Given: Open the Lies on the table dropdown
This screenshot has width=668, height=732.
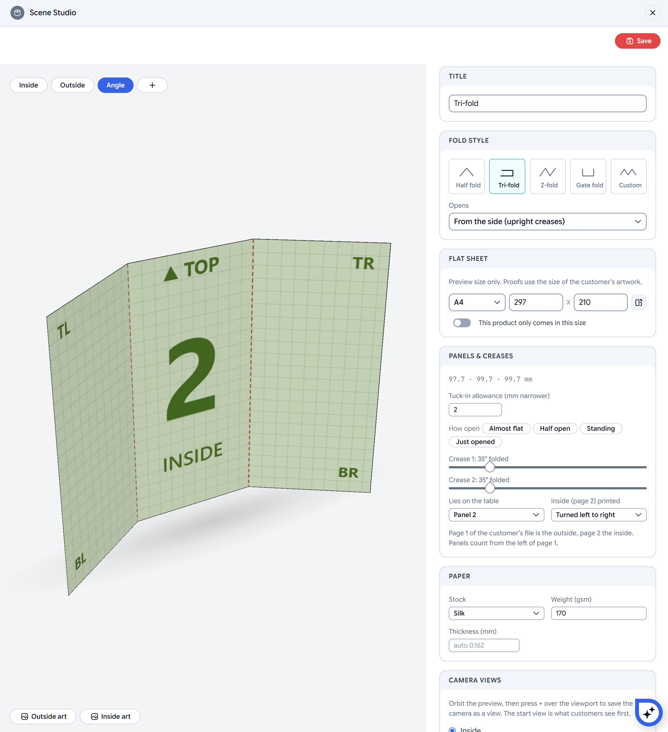Looking at the screenshot, I should pos(496,515).
